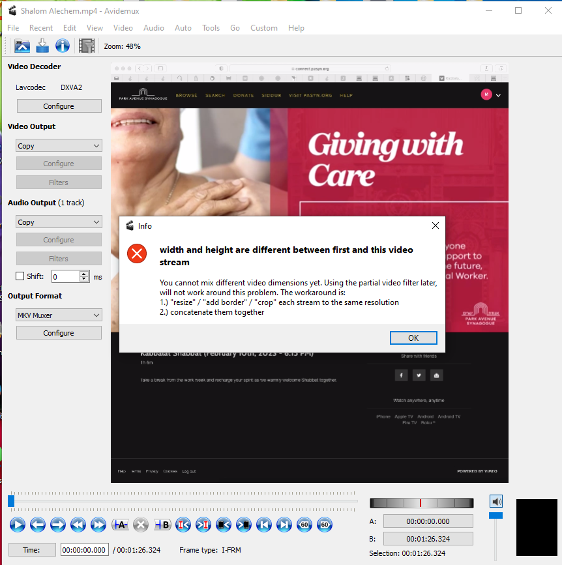Click the 'Lavcodec' decoder label
This screenshot has height=565, width=562.
(31, 87)
